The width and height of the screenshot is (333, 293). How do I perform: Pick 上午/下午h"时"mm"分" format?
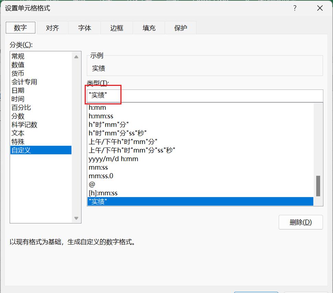(200, 142)
